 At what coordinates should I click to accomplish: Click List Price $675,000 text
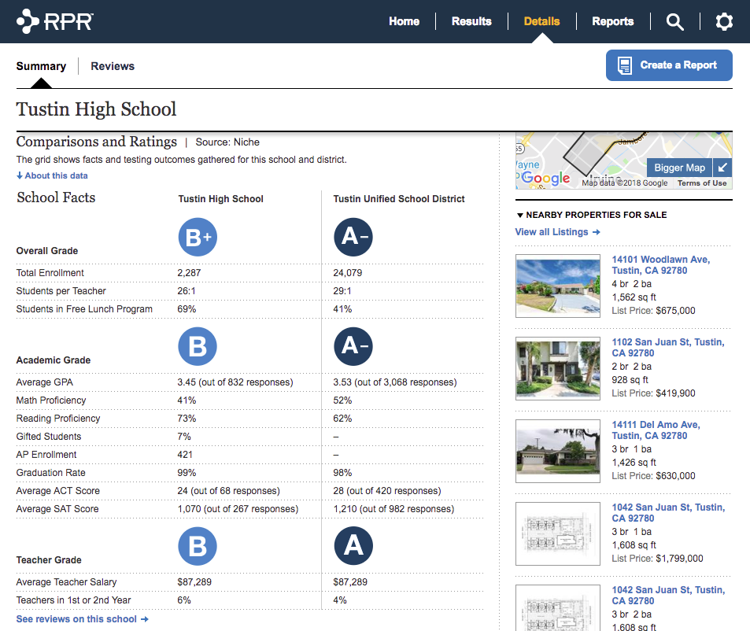[653, 311]
